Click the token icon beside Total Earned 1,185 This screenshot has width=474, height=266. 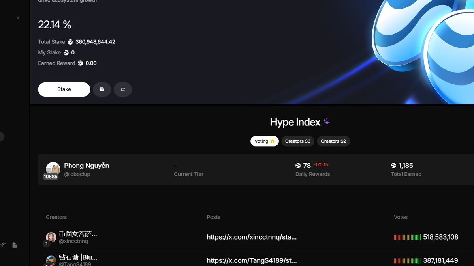393,166
